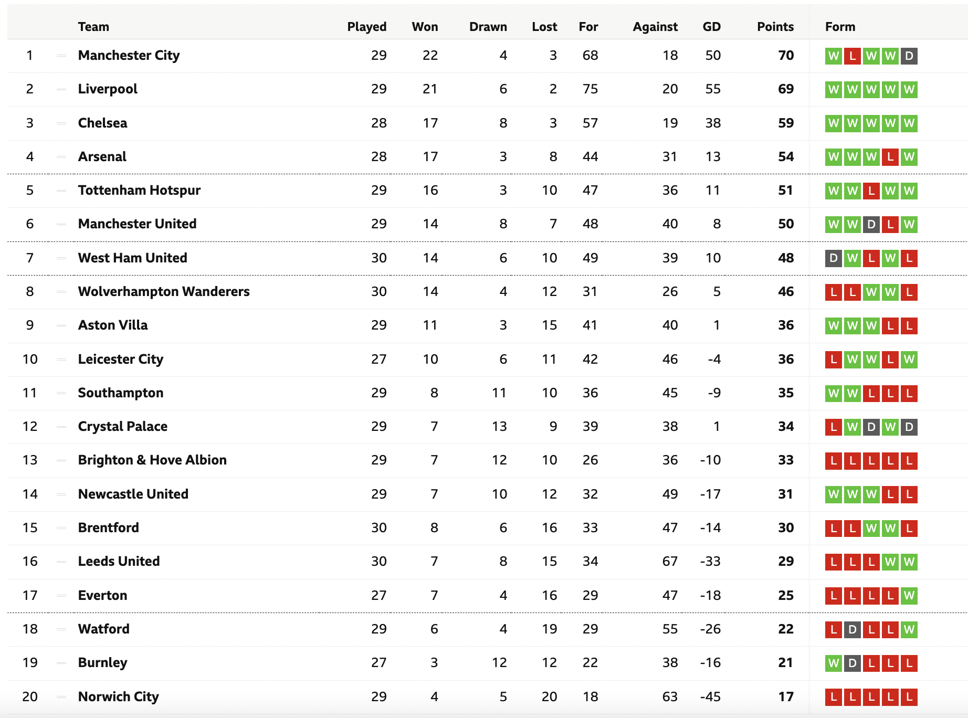Click the Form column header
The width and height of the screenshot is (968, 718).
[x=840, y=27]
